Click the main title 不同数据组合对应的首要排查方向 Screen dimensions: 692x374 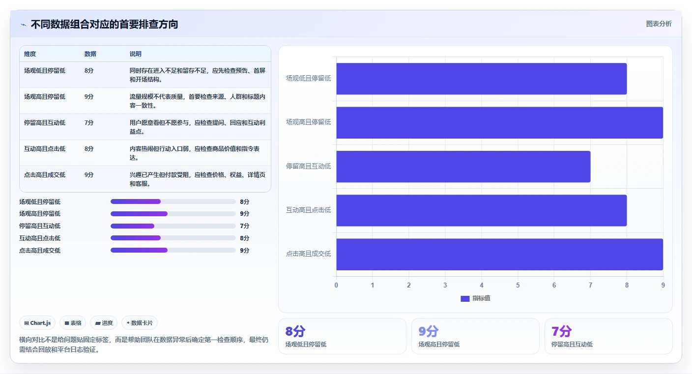click(104, 25)
